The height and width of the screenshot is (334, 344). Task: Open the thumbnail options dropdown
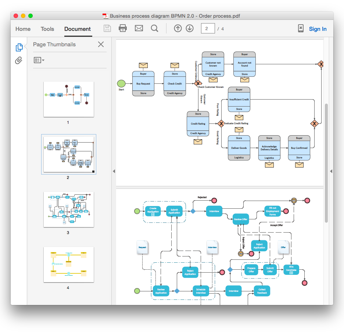point(39,60)
